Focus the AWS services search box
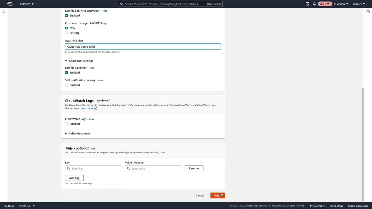The height and width of the screenshot is (209, 372). 170,4
